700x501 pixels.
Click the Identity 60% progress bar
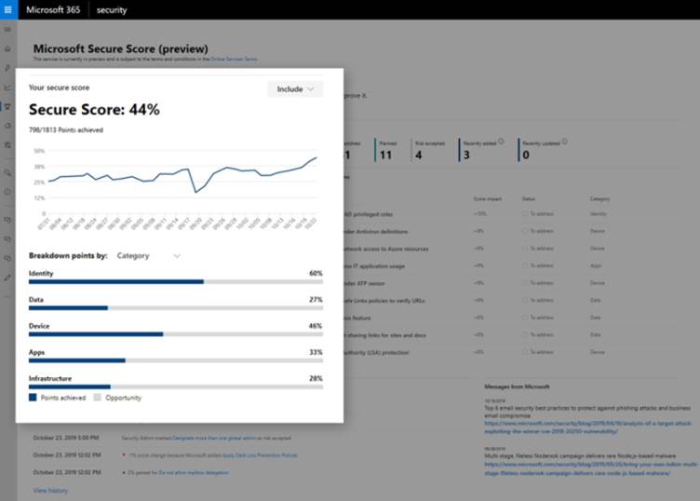click(x=175, y=282)
